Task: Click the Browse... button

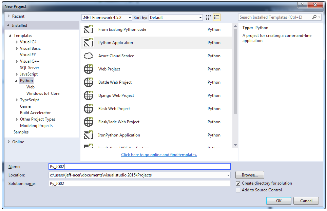Action: 250,175
